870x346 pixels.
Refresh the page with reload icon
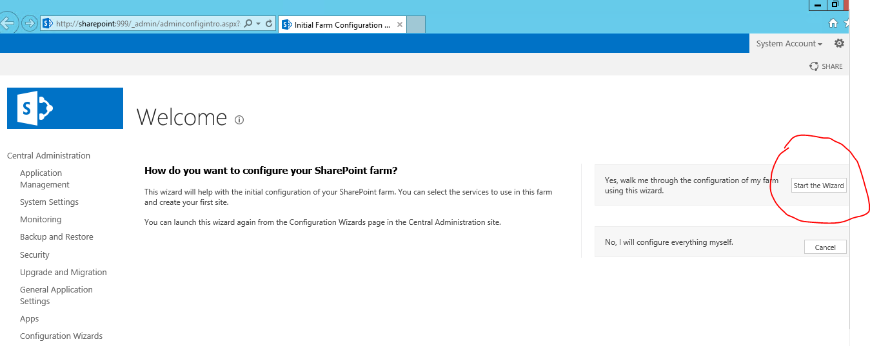coord(269,24)
